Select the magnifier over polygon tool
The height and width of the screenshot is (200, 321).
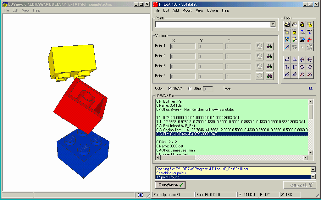[287, 39]
